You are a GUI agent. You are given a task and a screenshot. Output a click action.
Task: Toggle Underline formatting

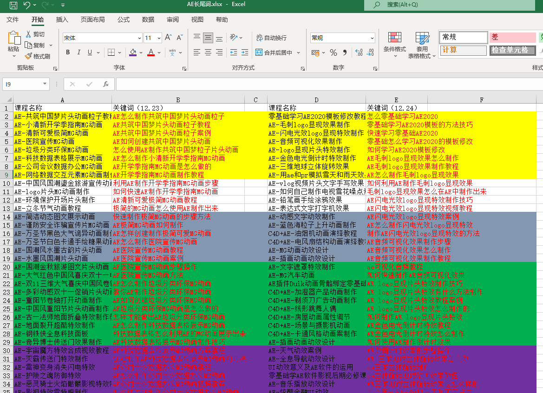point(90,52)
